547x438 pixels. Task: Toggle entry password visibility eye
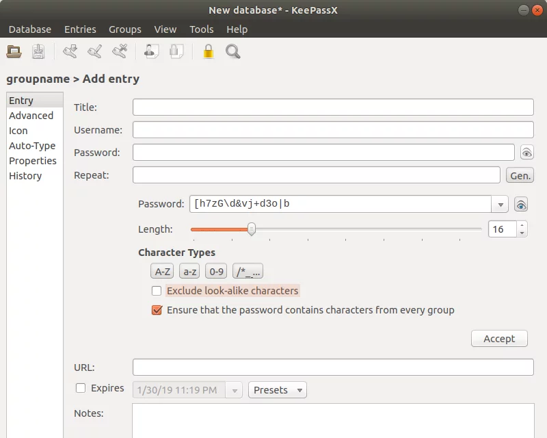click(526, 153)
